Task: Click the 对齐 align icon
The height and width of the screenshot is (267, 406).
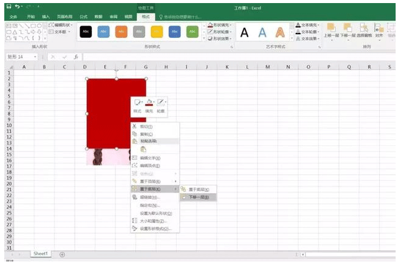Action: pos(379,27)
